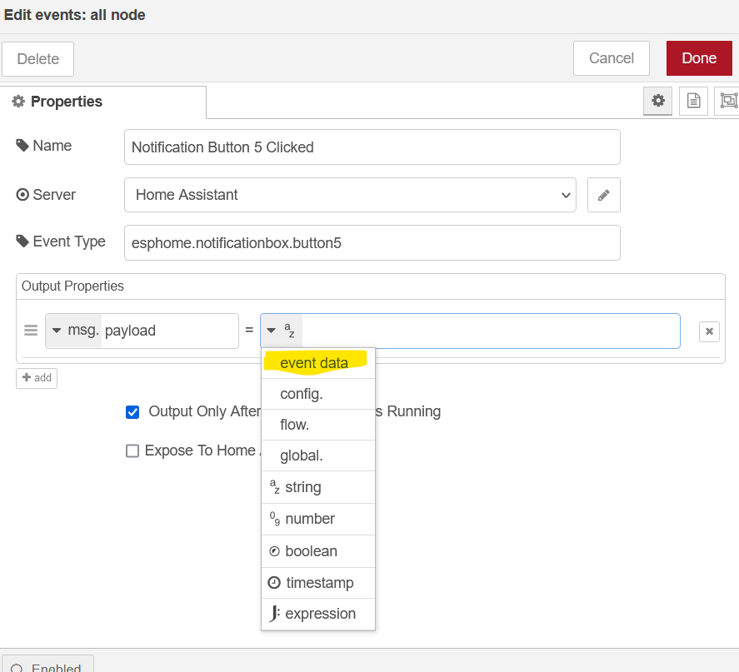Viewport: 739px width, 672px height.
Task: Click the drag handle beside msg. payload
Action: pos(30,330)
